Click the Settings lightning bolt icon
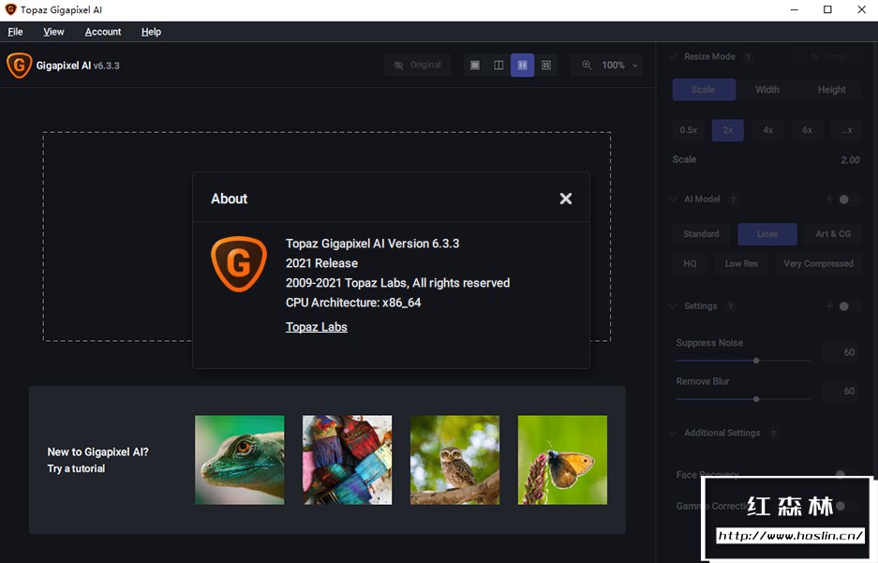This screenshot has height=563, width=878. click(x=829, y=306)
